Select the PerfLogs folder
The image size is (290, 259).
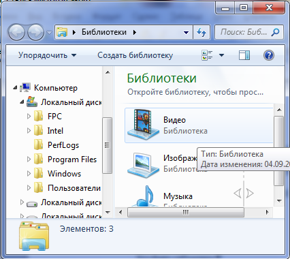[x=63, y=145]
